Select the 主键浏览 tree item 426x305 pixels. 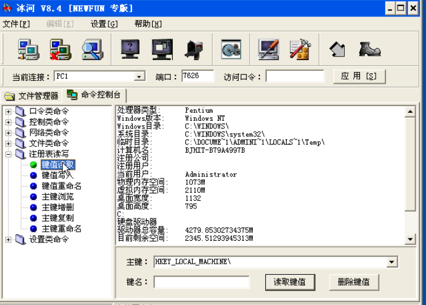[58, 196]
